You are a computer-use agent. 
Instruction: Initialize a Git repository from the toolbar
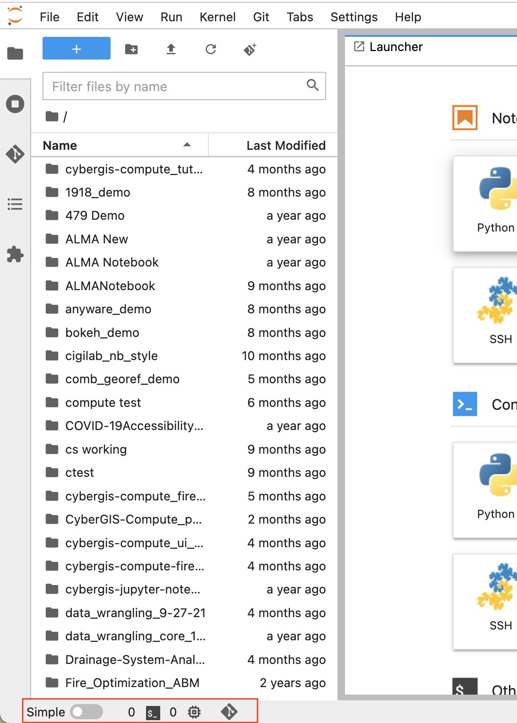(250, 49)
